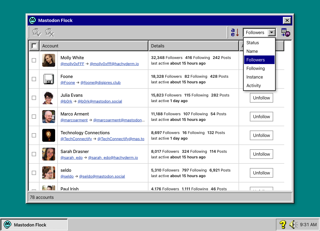The width and height of the screenshot is (320, 231).
Task: Open @seldo@mastodon.social link
Action: tap(102, 176)
